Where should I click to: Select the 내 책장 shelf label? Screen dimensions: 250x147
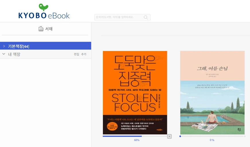point(14,54)
